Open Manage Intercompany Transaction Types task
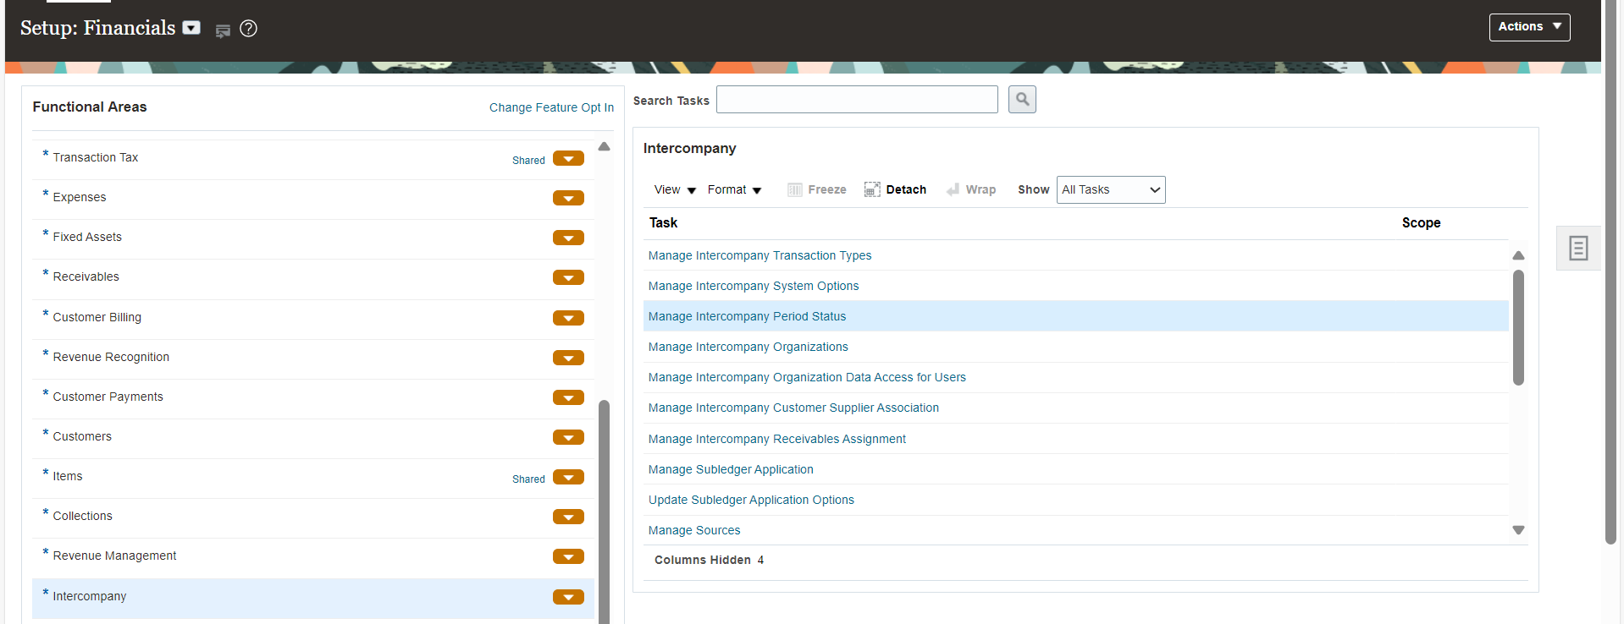This screenshot has height=624, width=1624. coord(760,255)
